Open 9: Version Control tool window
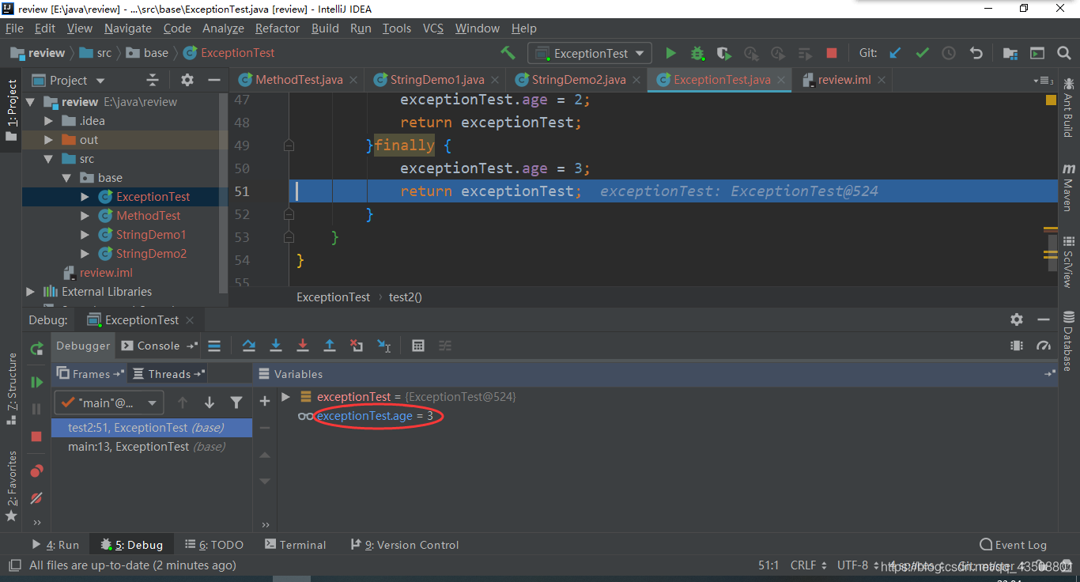Screen dimensions: 1080x582 (x=404, y=545)
